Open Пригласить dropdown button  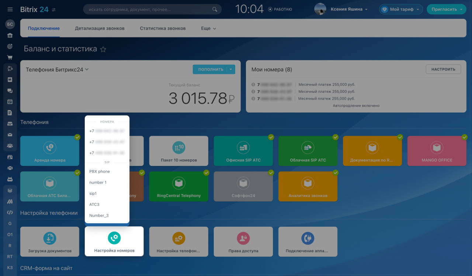click(446, 9)
